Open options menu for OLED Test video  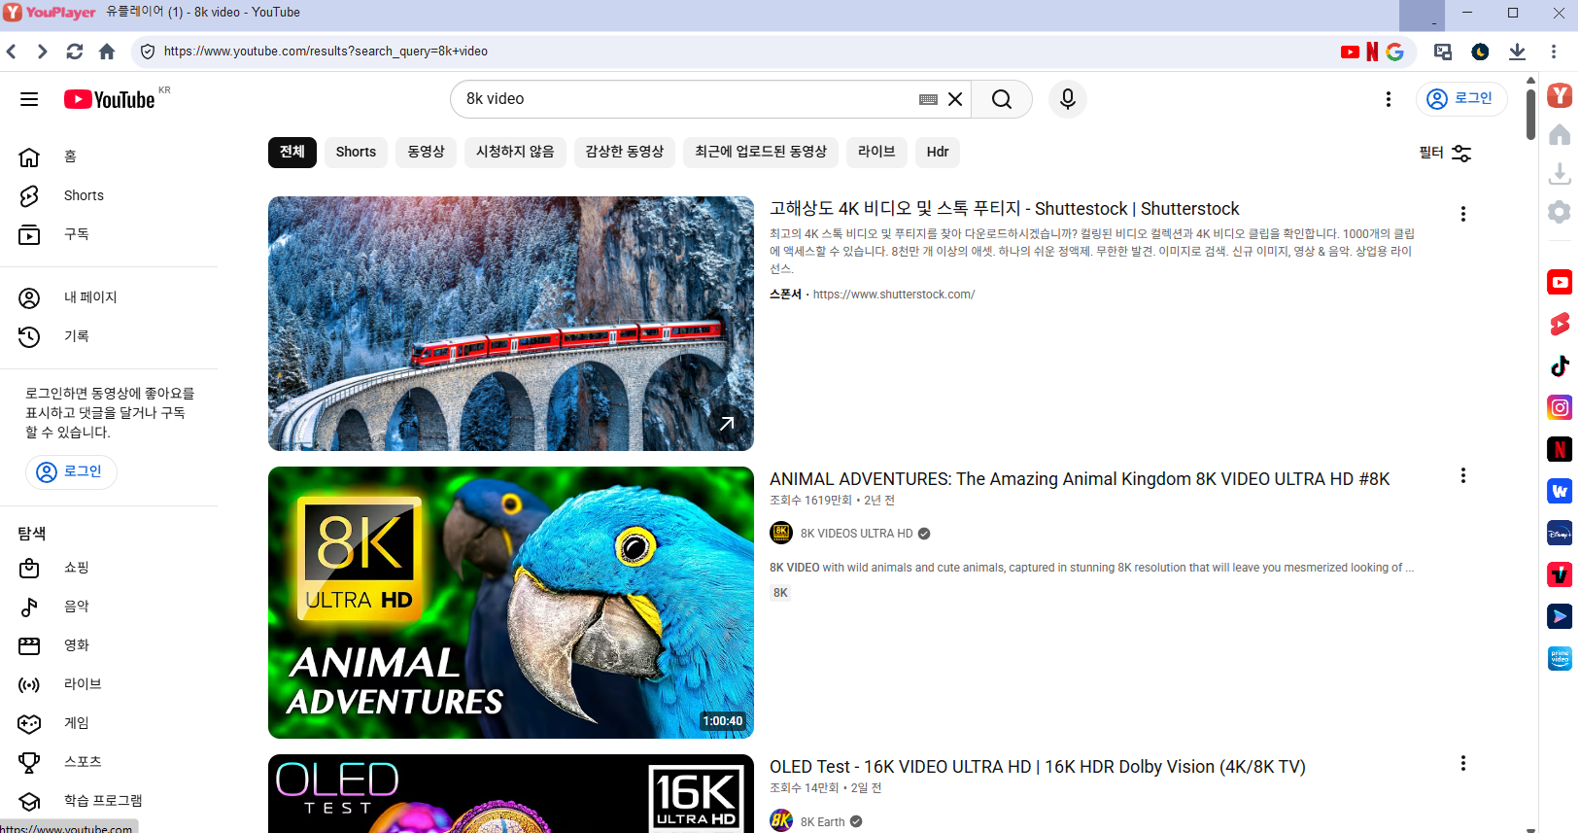click(x=1462, y=763)
